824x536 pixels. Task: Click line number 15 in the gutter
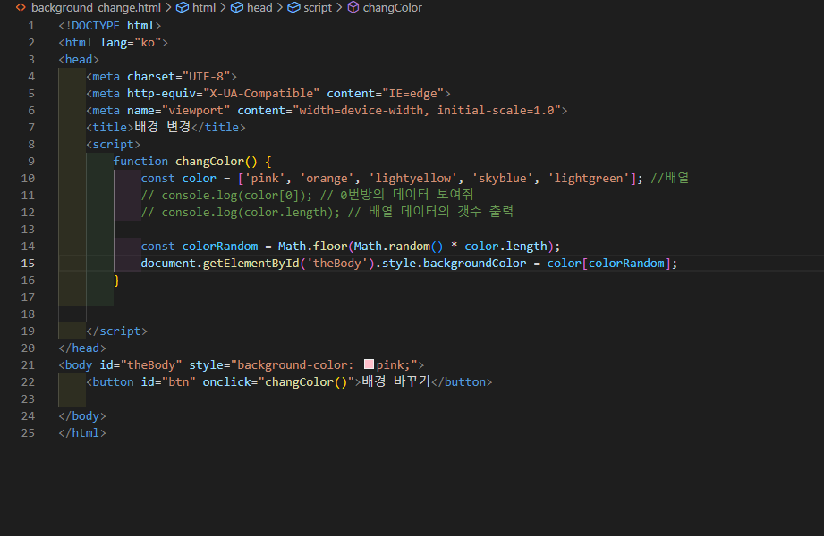point(28,263)
